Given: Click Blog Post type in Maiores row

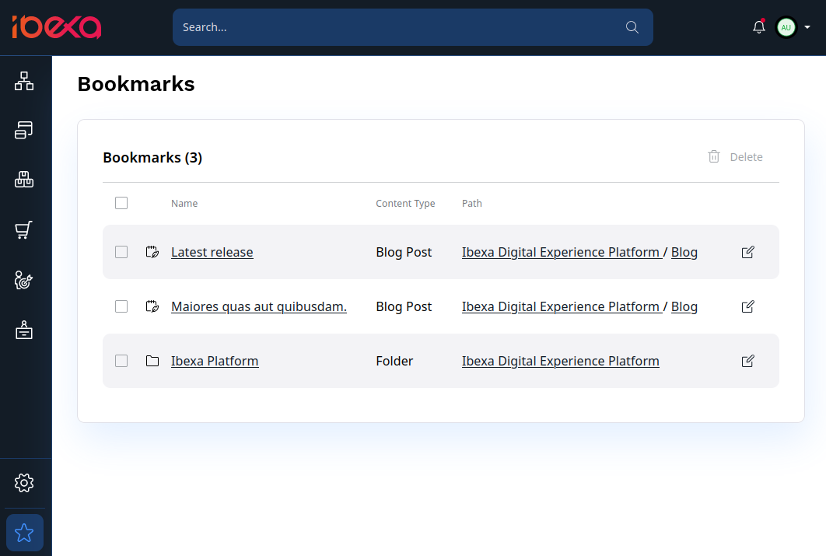Looking at the screenshot, I should click(x=404, y=306).
